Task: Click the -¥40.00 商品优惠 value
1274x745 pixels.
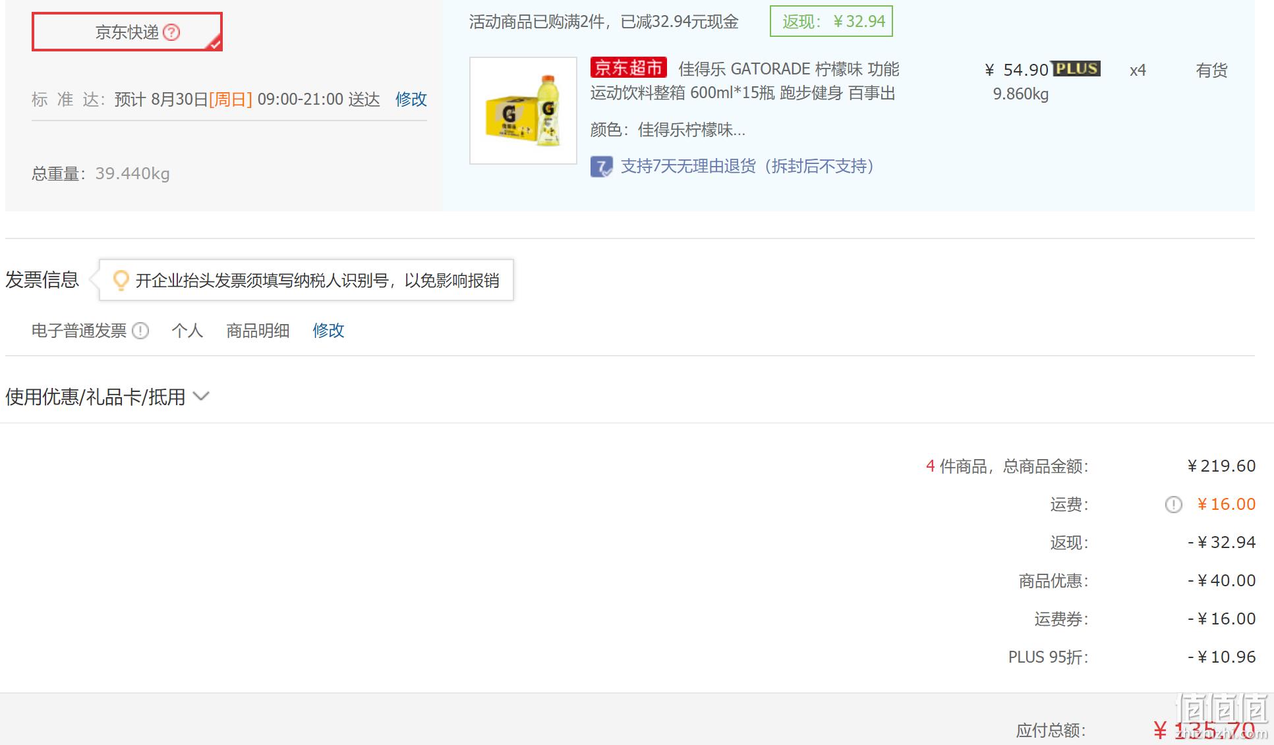Action: (1222, 581)
